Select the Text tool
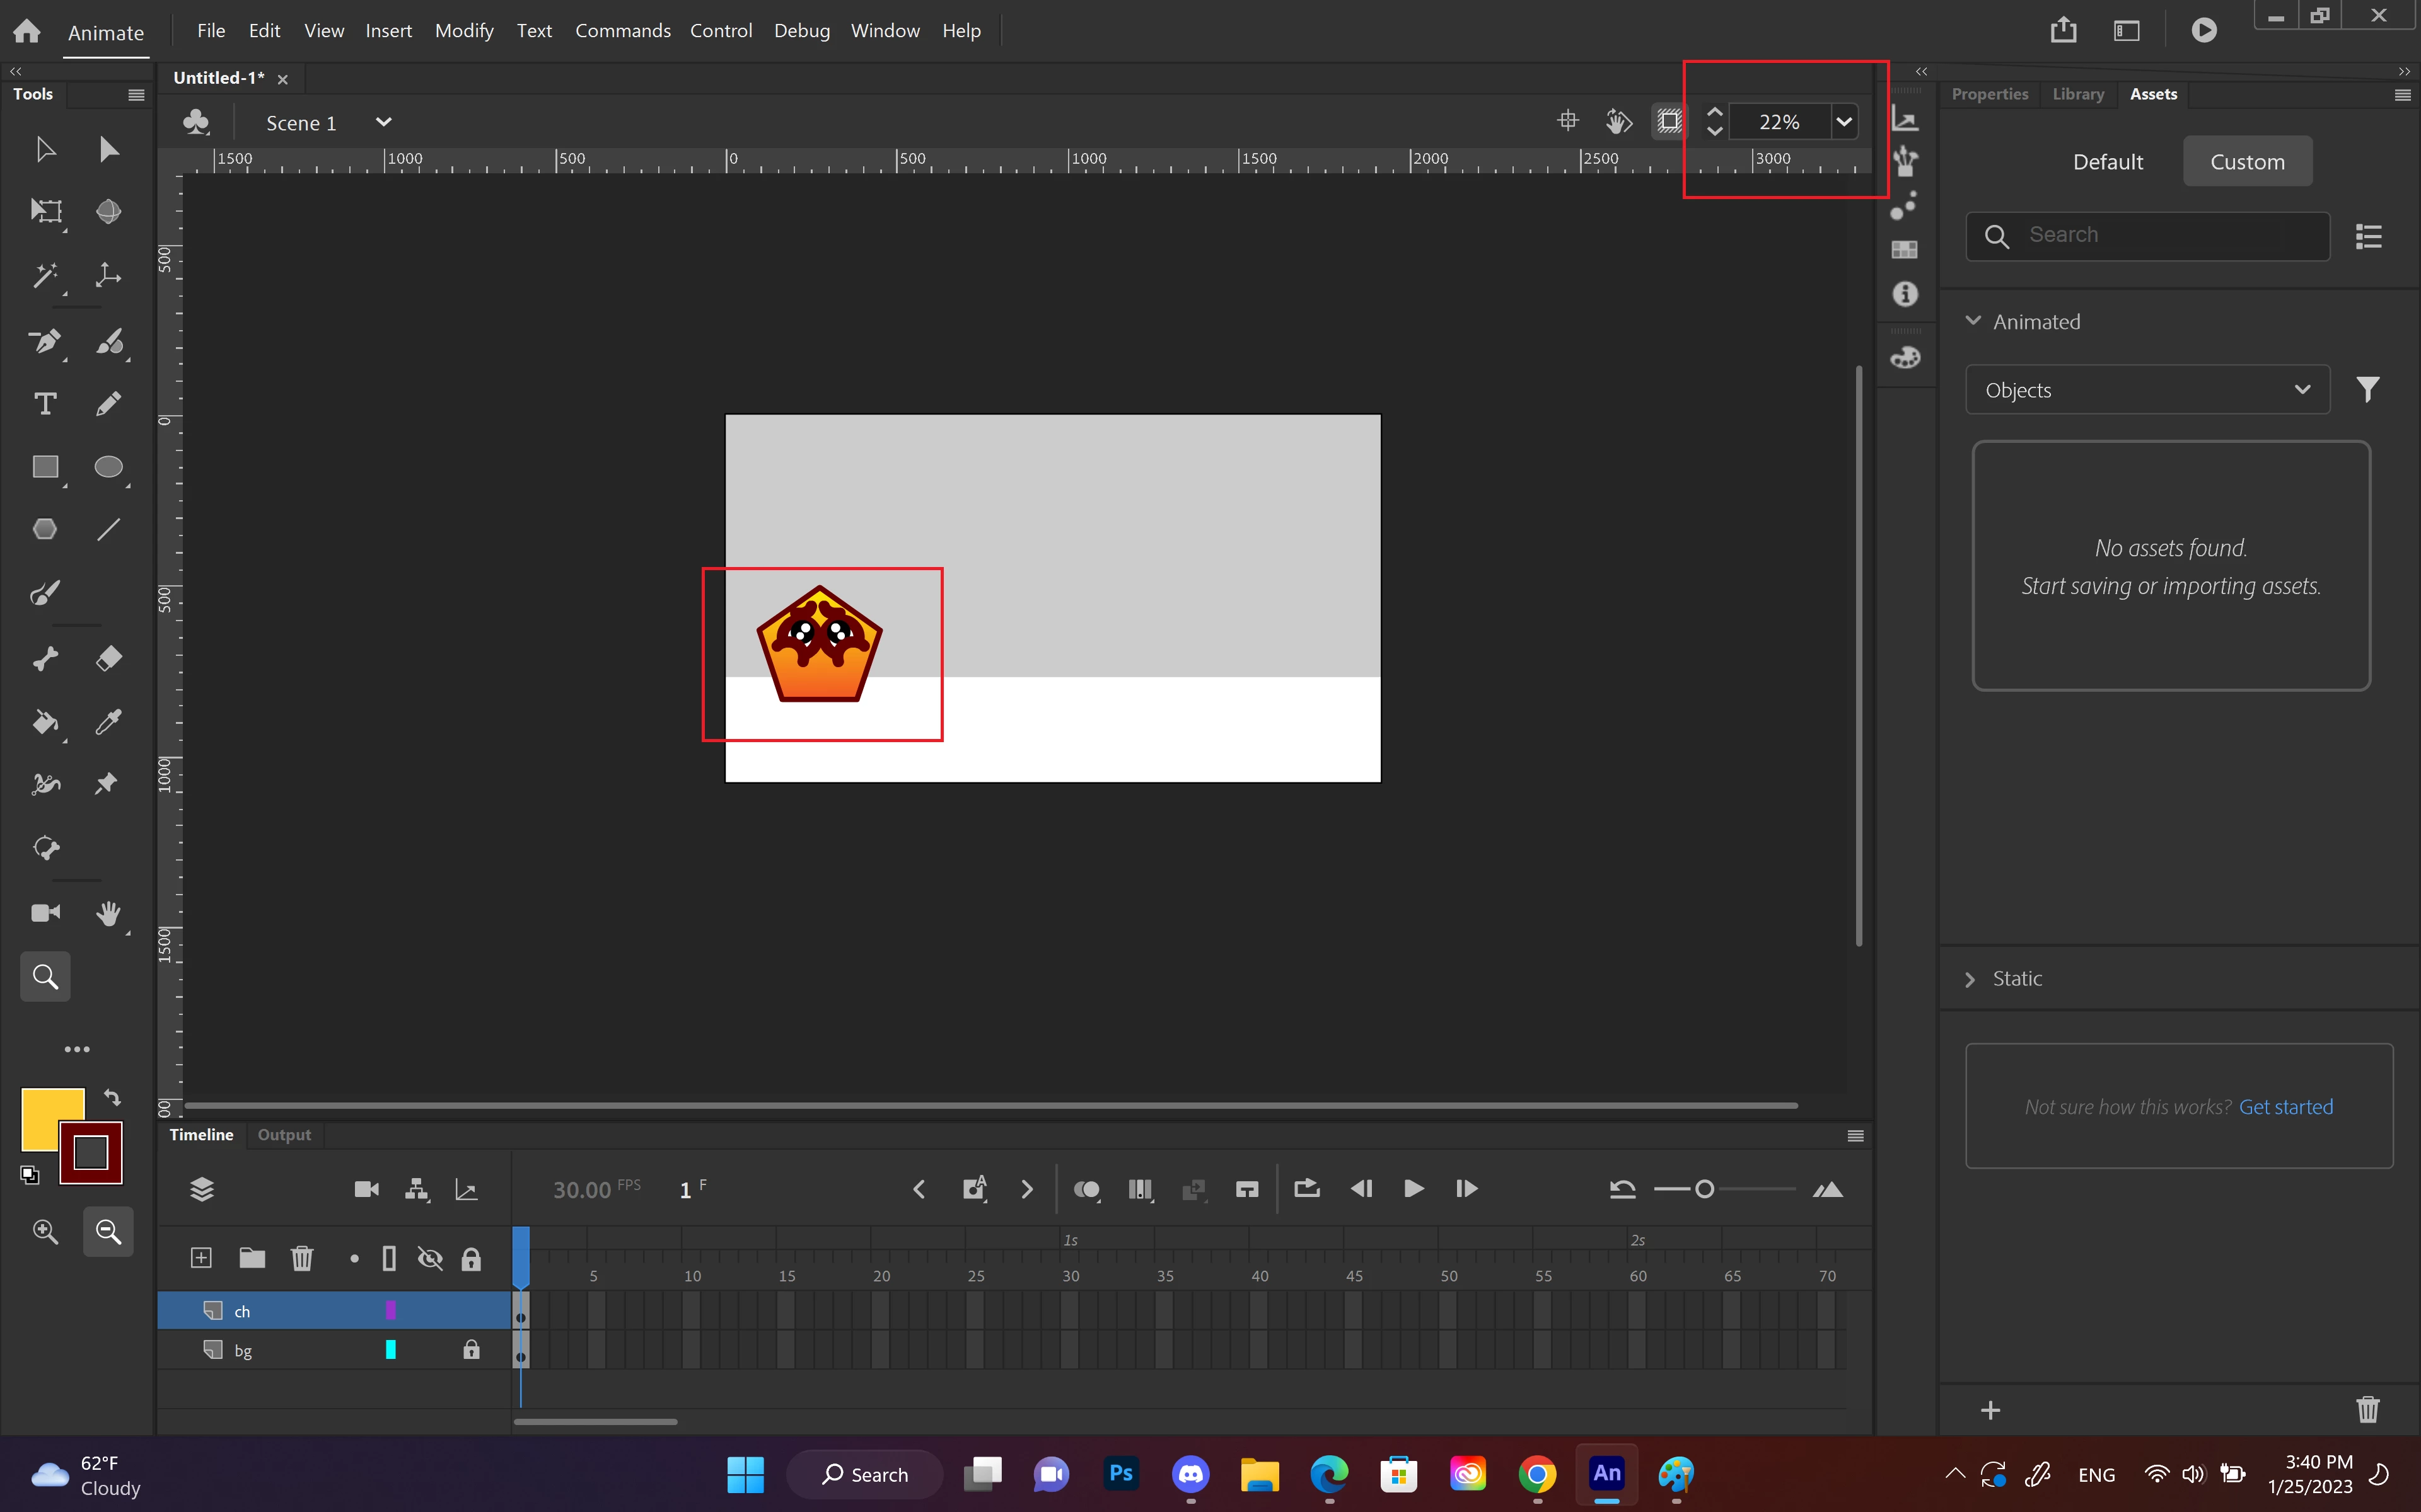The width and height of the screenshot is (2421, 1512). [45, 404]
